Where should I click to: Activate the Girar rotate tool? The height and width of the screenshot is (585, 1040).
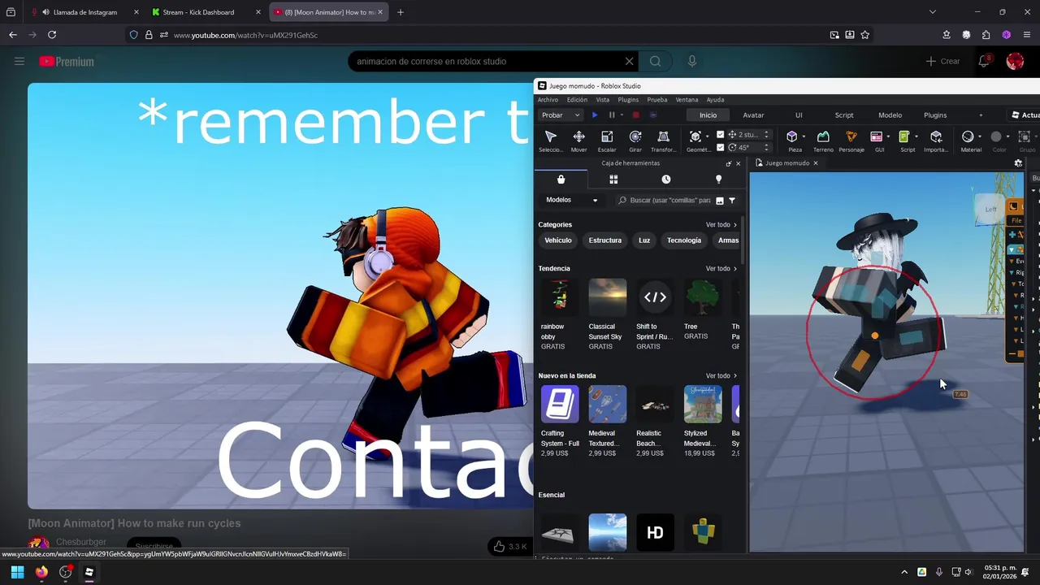(x=635, y=141)
